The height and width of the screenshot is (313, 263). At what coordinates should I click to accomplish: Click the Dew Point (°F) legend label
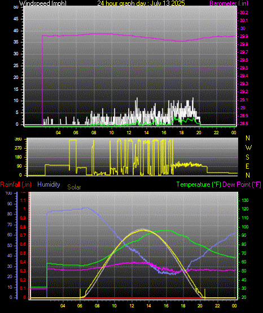(242, 184)
